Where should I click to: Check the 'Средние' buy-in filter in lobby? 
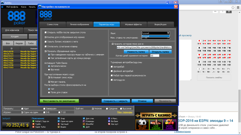tap(107, 109)
